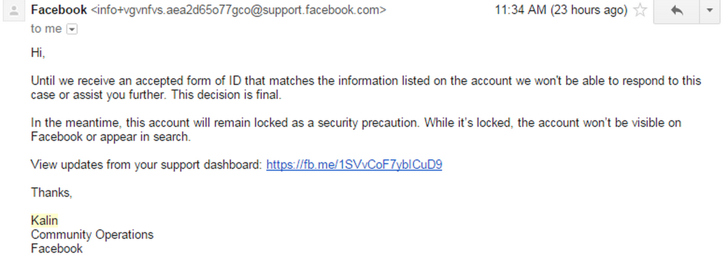Expand the details arrow next to "to me"
The width and height of the screenshot is (728, 263).
72,29
